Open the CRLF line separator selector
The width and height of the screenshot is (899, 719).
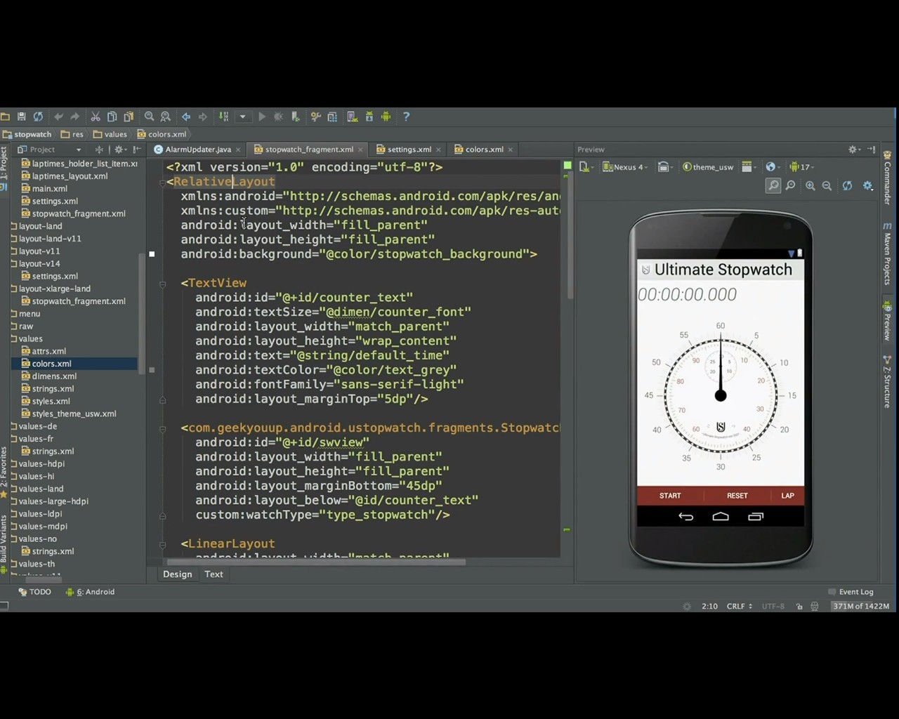click(x=740, y=606)
